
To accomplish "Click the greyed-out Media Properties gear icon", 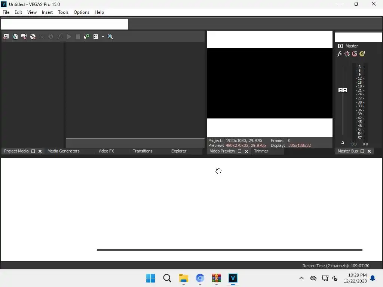I will 51,37.
